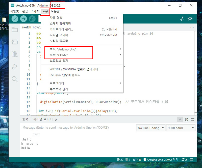The height and width of the screenshot is (168, 202).
Task: Click the Upload arrow button
Action: (x=23, y=19)
